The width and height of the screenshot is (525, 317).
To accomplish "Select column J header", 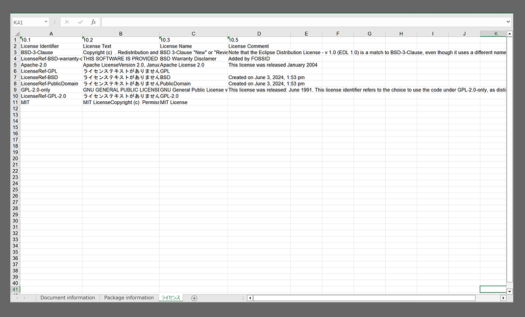I will click(x=464, y=34).
